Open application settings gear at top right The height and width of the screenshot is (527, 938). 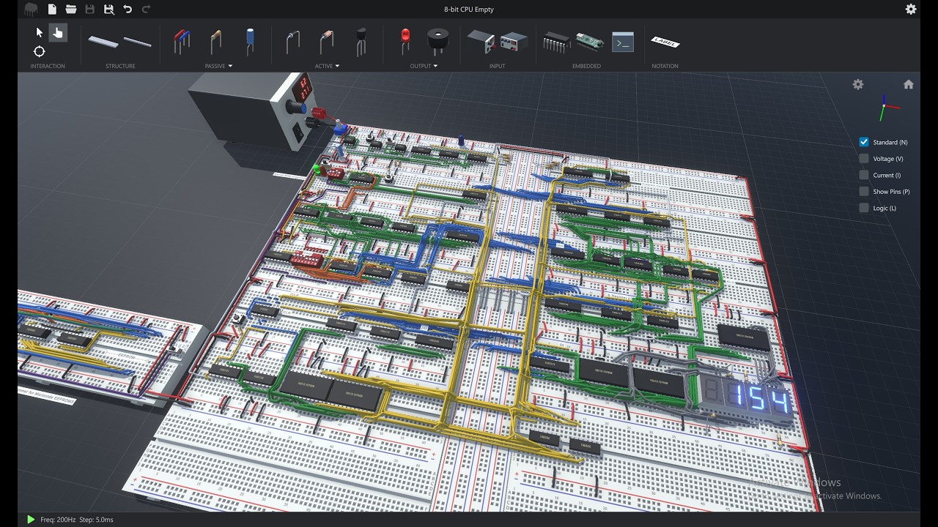(x=911, y=10)
